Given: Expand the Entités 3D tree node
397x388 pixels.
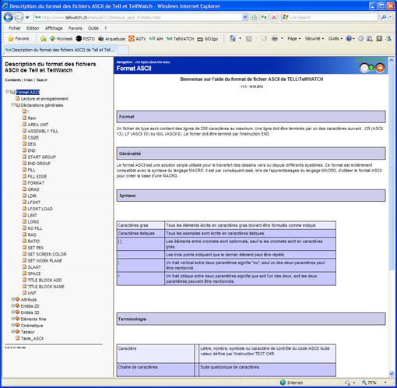Looking at the screenshot, I should (x=12, y=312).
